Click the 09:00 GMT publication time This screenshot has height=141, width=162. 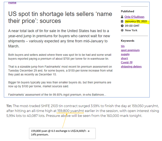132,26
